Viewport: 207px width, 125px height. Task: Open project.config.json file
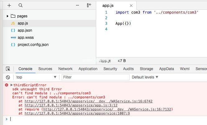[x=33, y=45]
